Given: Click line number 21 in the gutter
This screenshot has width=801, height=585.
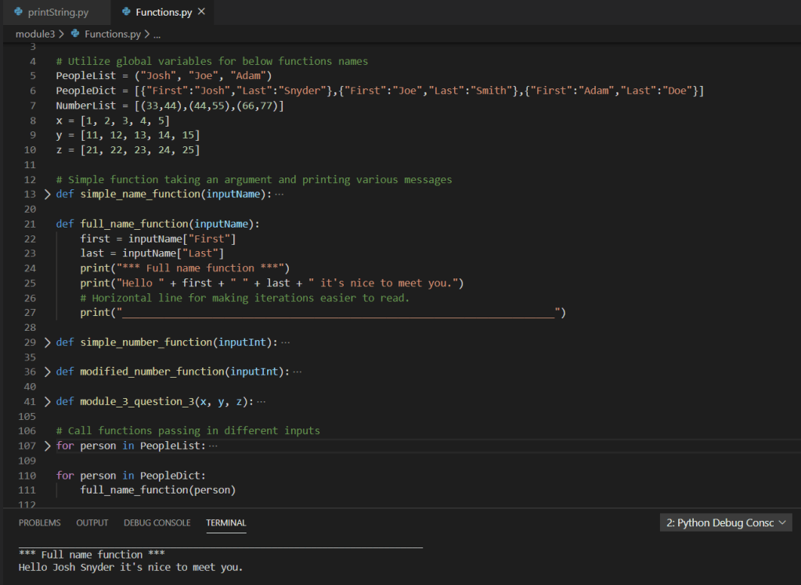Looking at the screenshot, I should pos(31,224).
